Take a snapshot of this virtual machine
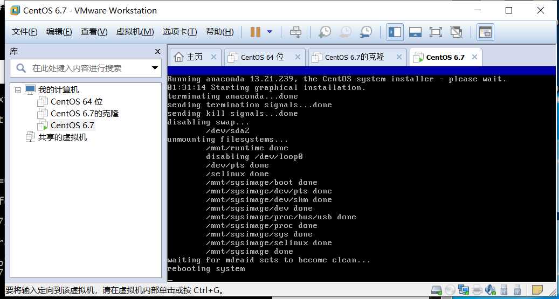This screenshot has height=299, width=559. point(325,32)
